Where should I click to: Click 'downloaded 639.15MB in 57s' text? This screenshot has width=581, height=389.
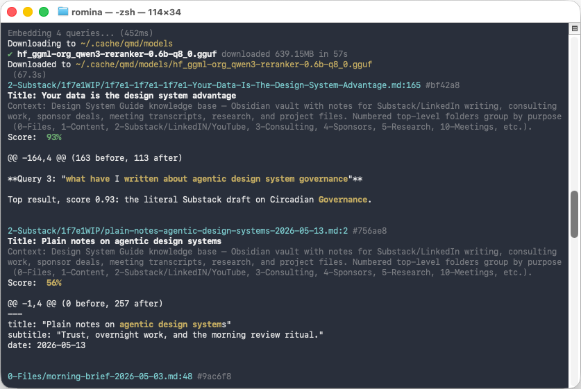click(x=285, y=54)
